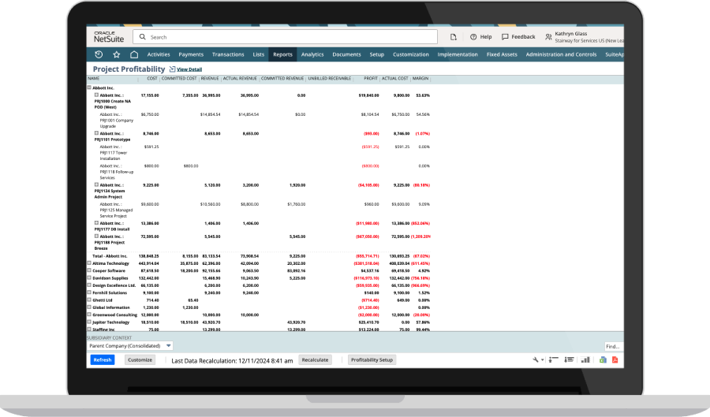The image size is (710, 417).
Task: Open the Implementation menu
Action: pos(458,54)
